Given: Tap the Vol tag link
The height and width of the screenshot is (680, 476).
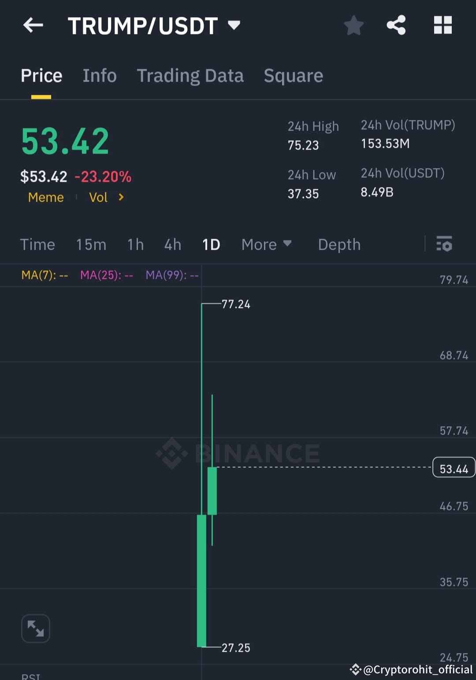Looking at the screenshot, I should pos(98,197).
